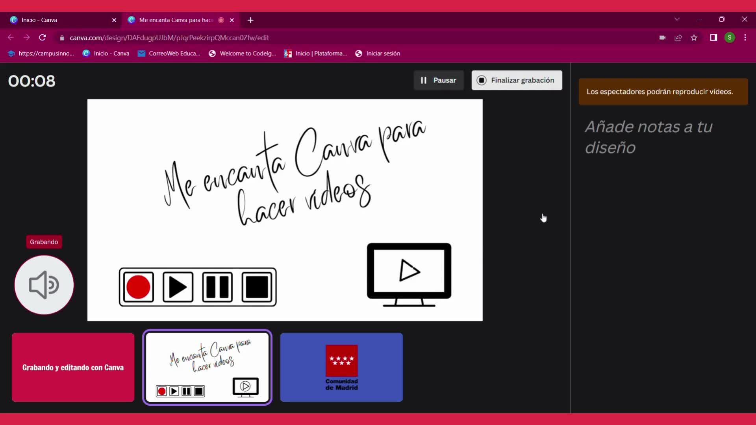Select the 'Me encanta Canva' slide thumbnail
This screenshot has height=425, width=756.
point(207,367)
